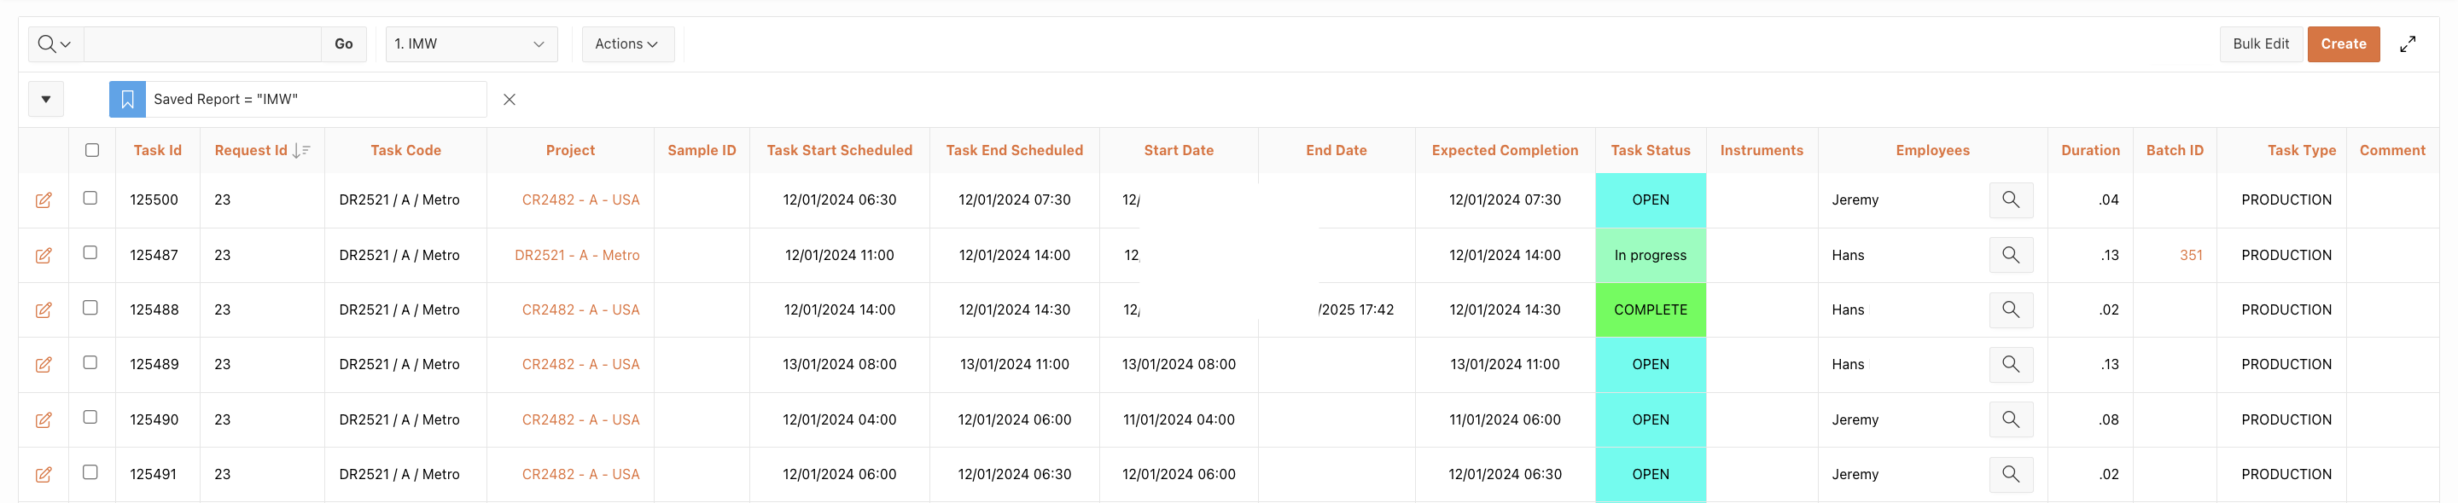Open employee lookup magnifier for task 125487
This screenshot has height=503, width=2458.
pos(2010,255)
